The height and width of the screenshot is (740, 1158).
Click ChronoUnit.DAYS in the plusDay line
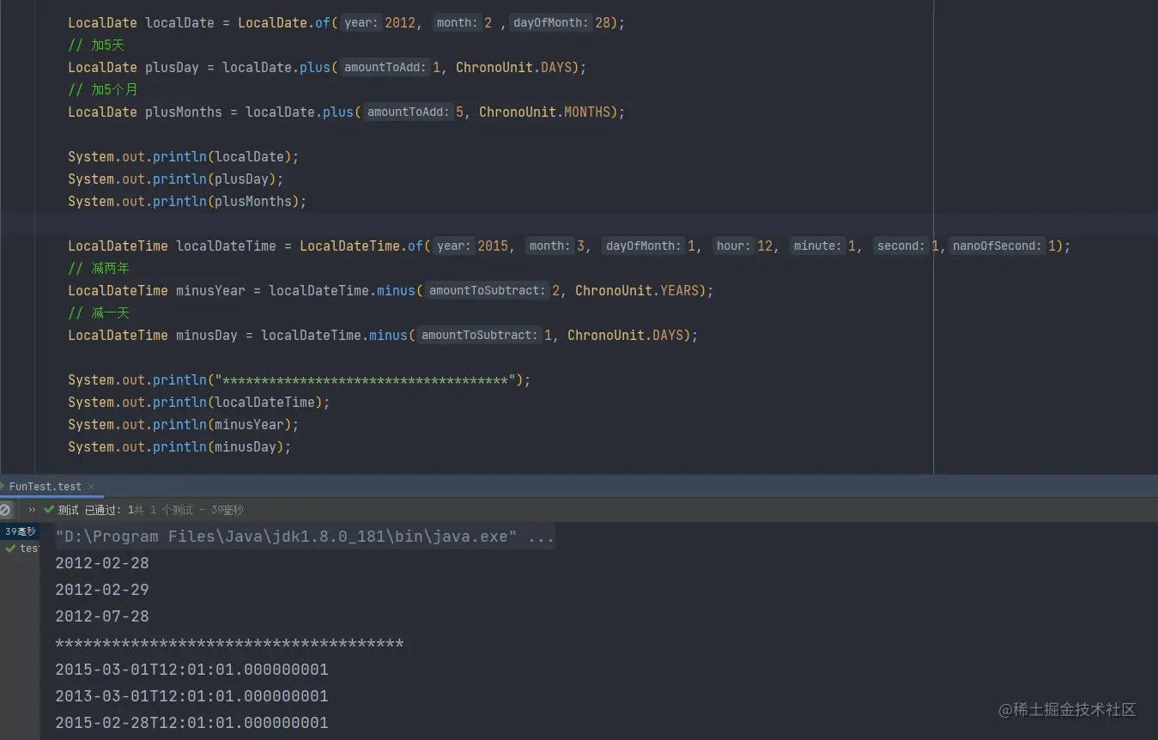(x=514, y=67)
